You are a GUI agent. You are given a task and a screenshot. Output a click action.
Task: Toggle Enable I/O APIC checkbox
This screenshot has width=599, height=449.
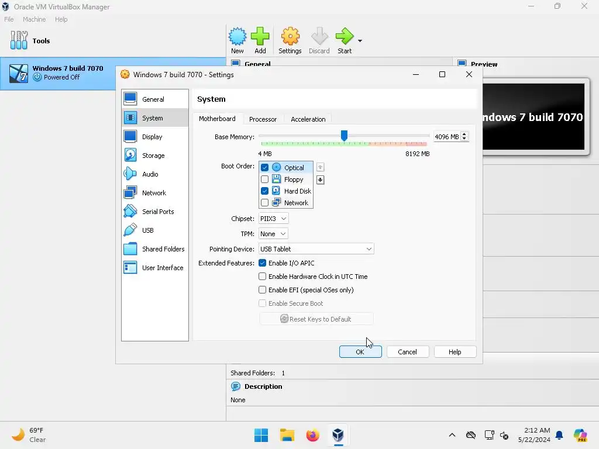pos(263,263)
